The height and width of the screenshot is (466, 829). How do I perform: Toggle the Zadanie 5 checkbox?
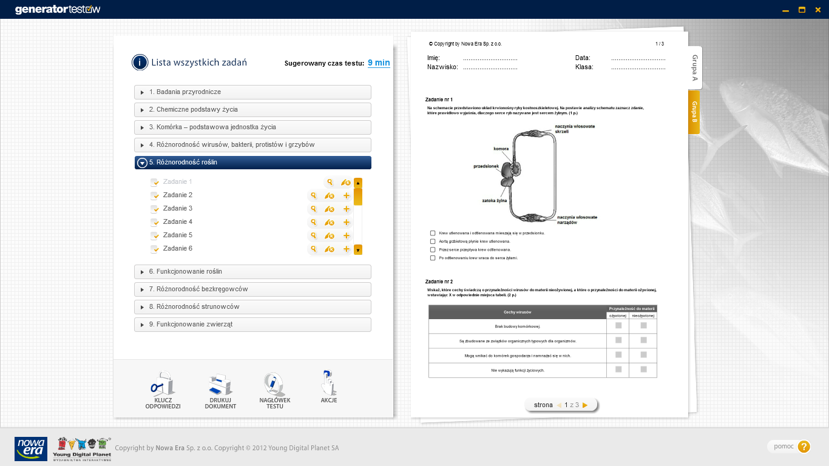[155, 235]
